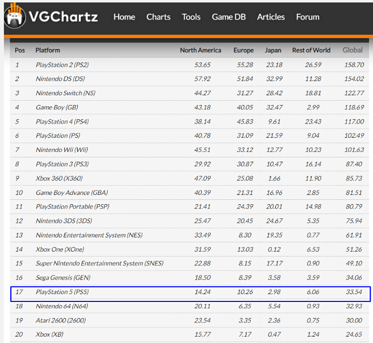This screenshot has height=343, width=373.
Task: Click PS4 global value 117.00
Action: 354,122
